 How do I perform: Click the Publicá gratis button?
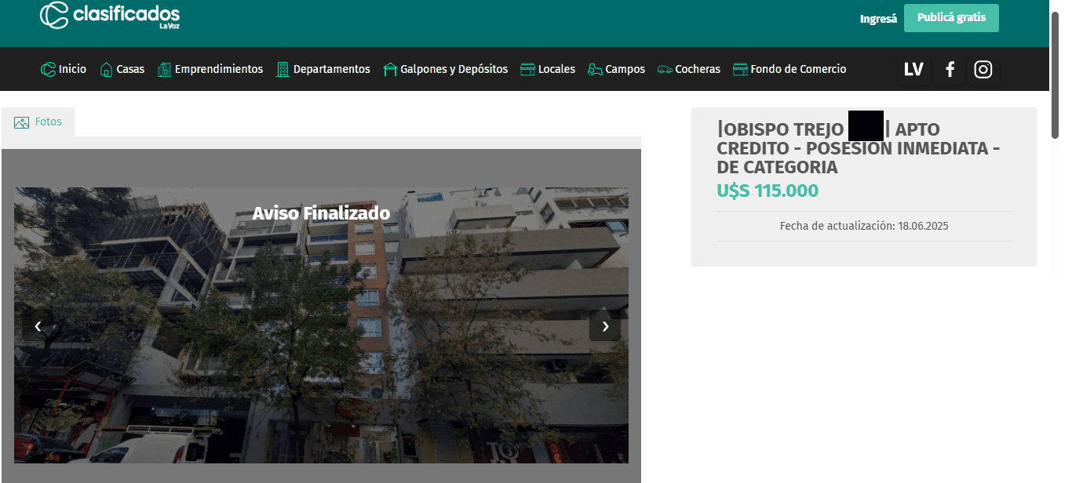(950, 18)
